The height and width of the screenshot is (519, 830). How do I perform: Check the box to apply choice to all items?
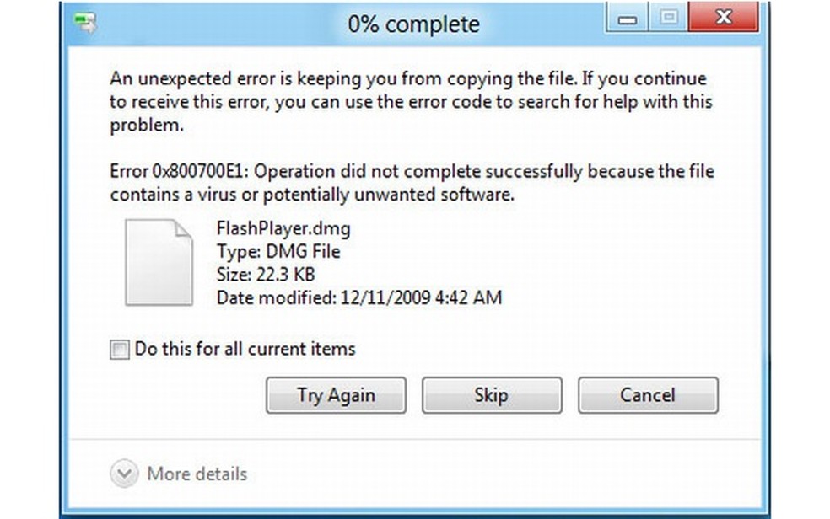(x=118, y=349)
